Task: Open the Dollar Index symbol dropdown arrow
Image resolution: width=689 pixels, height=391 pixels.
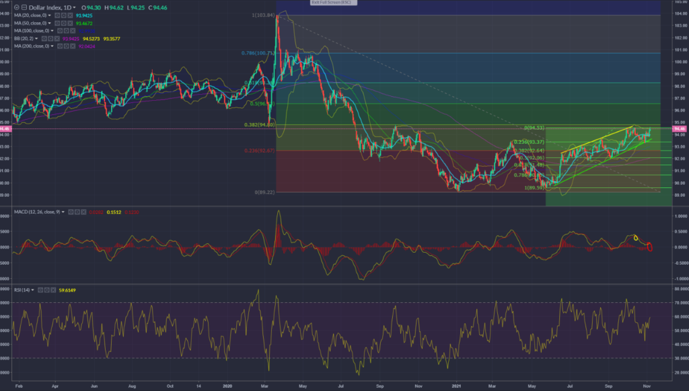Action: click(74, 7)
